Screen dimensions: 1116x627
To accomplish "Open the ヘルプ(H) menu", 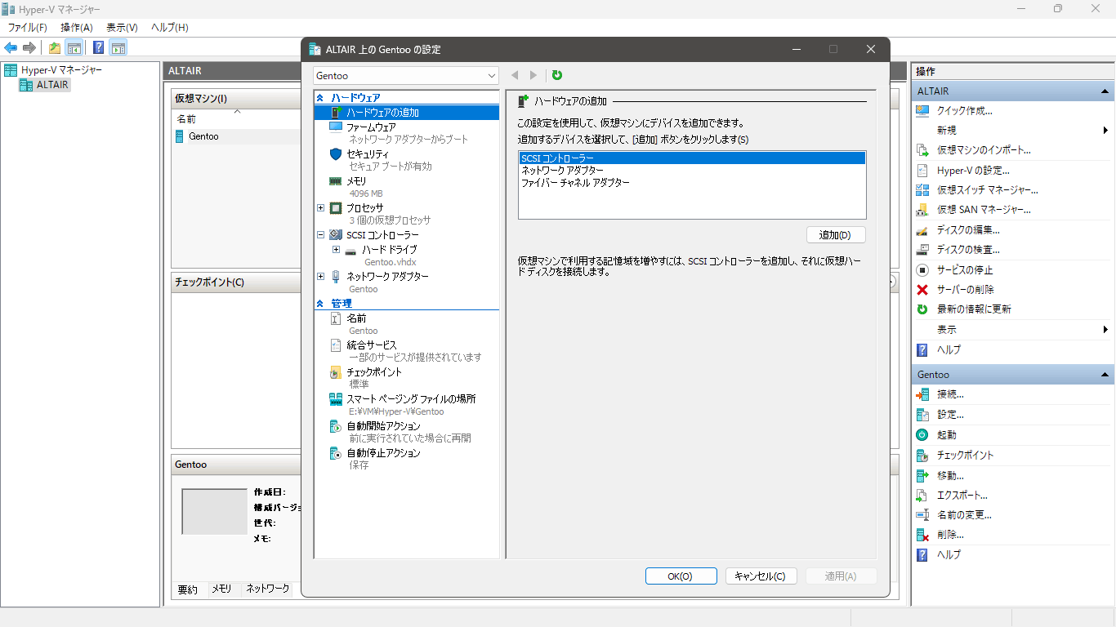I will [x=170, y=27].
